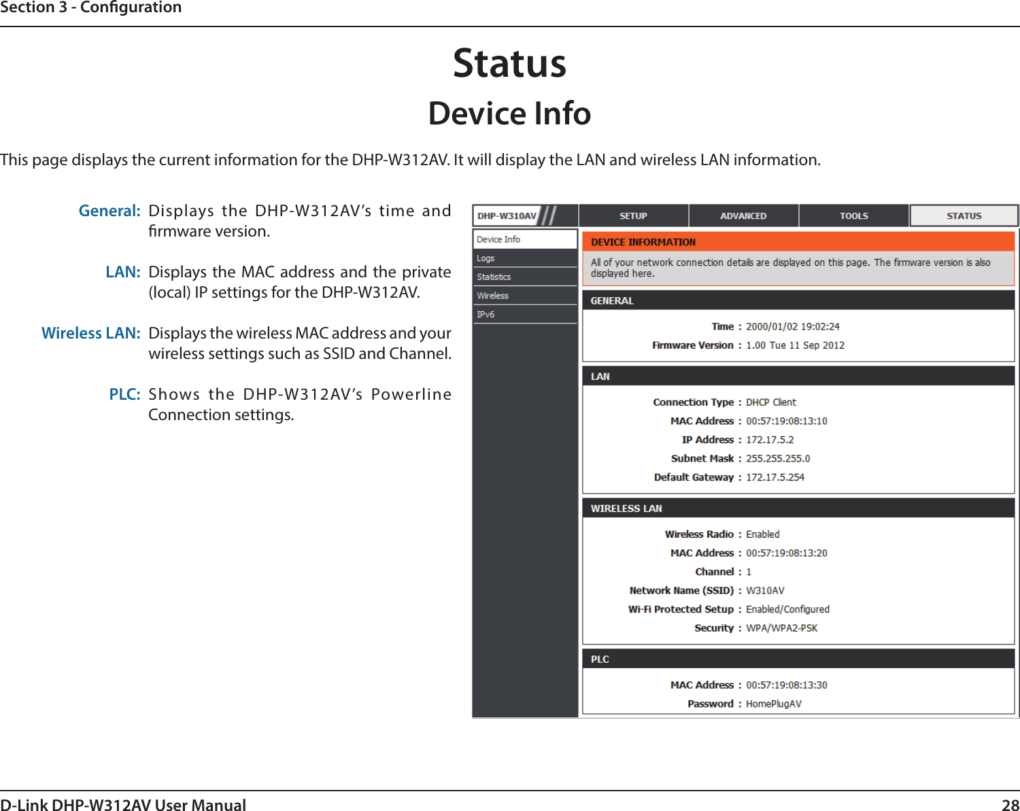This screenshot has height=811, width=1020.
Task: Click the network name W310AV
Action: point(765,591)
